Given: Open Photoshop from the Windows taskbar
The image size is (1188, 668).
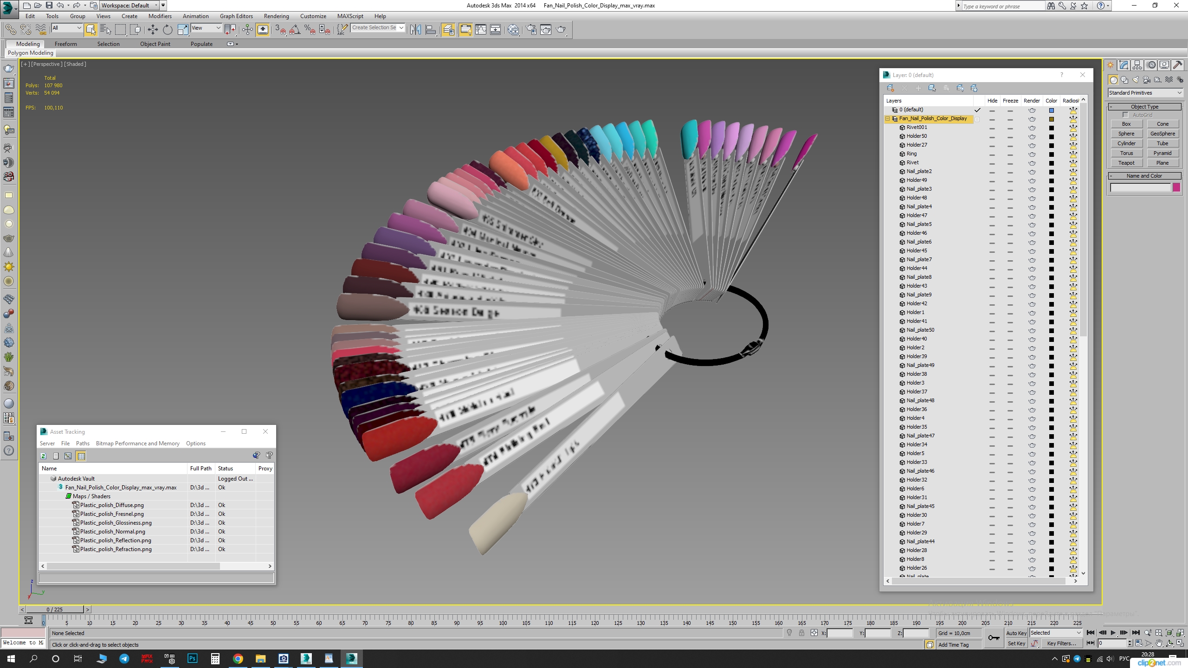Looking at the screenshot, I should tap(192, 658).
